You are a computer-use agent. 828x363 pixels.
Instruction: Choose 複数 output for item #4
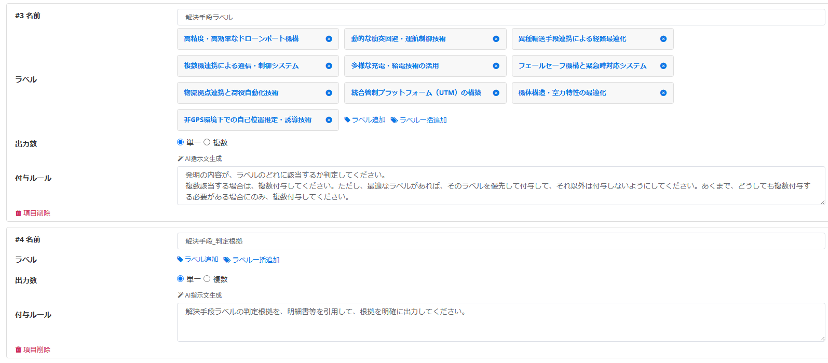207,279
